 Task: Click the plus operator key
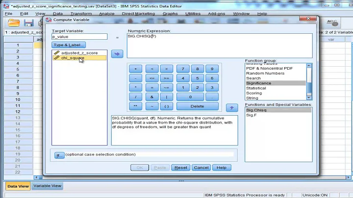coord(135,69)
